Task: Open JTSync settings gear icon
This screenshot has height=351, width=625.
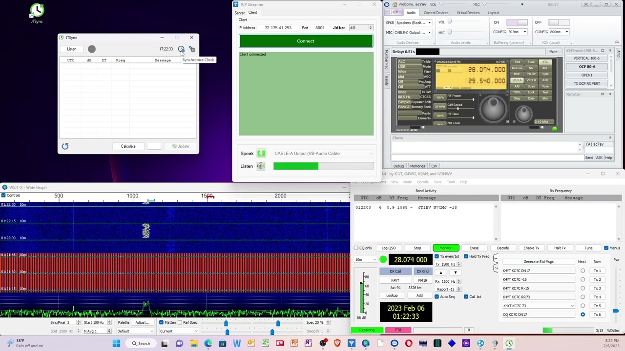Action: point(192,49)
